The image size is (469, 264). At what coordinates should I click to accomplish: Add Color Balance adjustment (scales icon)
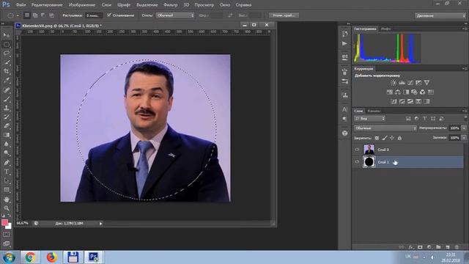point(398,92)
